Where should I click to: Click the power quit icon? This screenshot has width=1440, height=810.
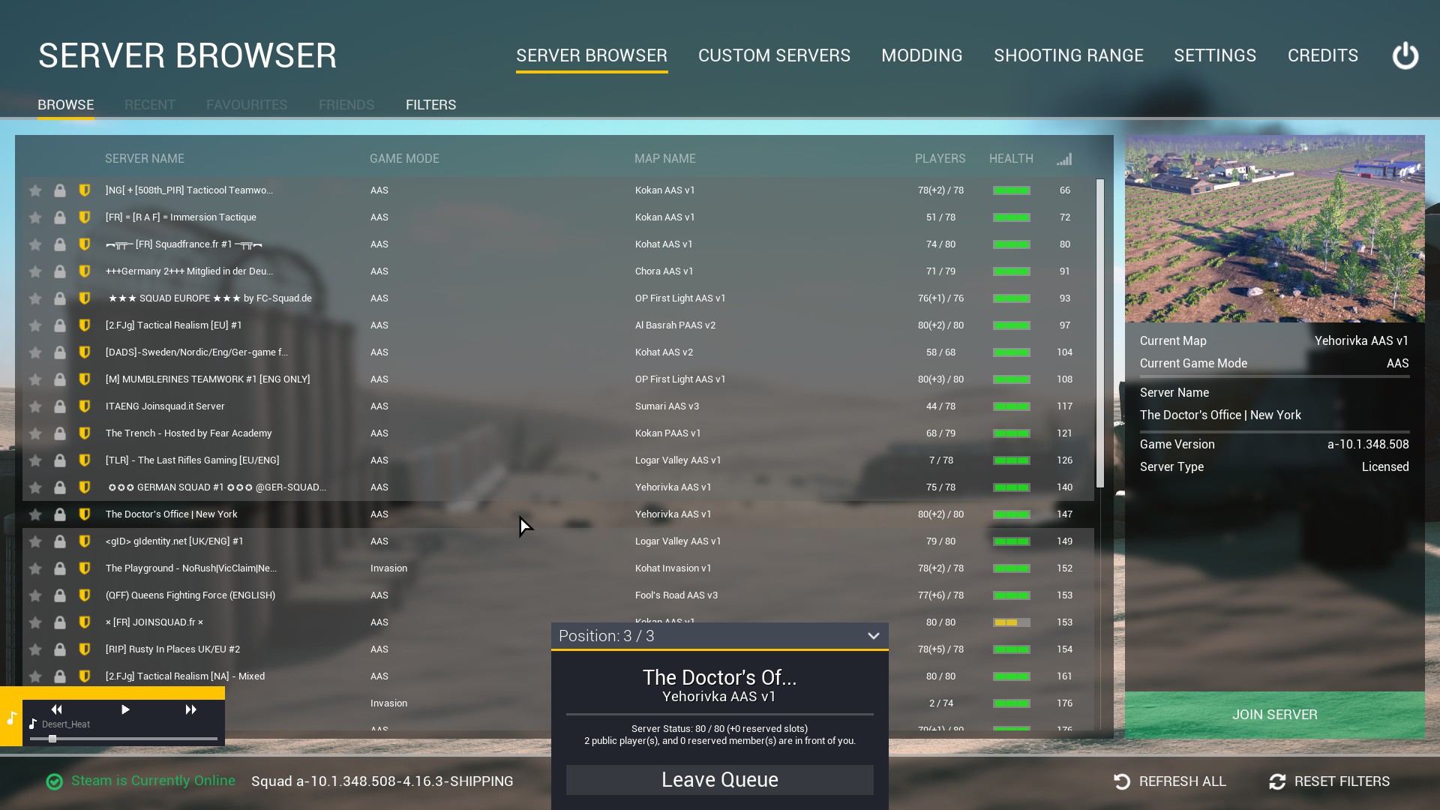1405,55
